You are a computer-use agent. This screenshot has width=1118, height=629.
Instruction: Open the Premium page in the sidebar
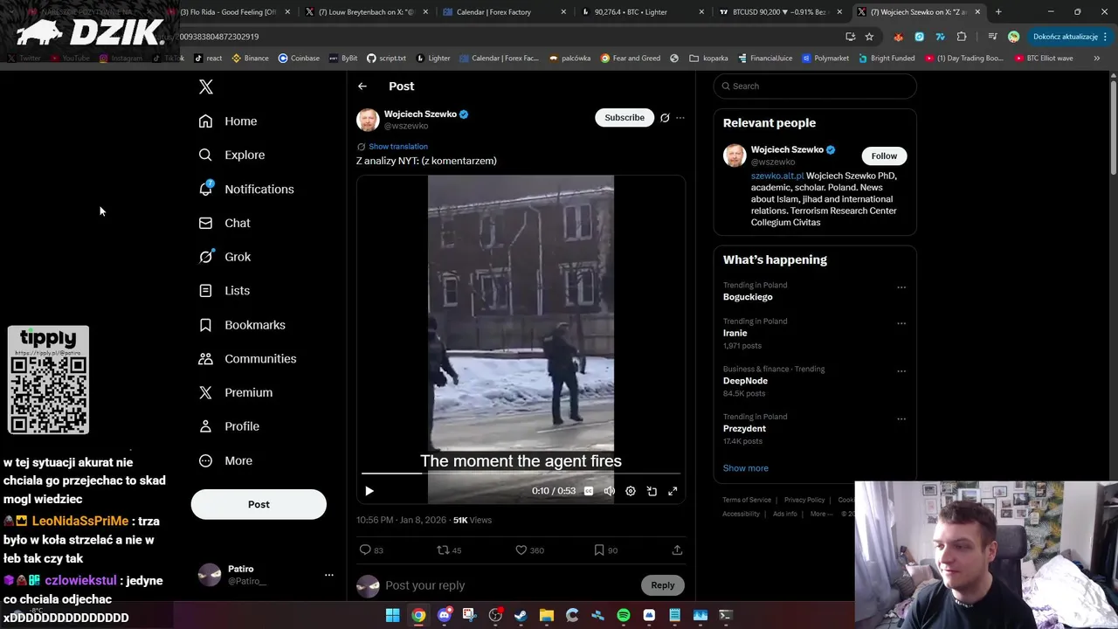pyautogui.click(x=235, y=392)
